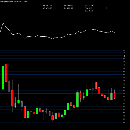This screenshot has width=130, height=130.
Task: Click the 505 price axis label
Action: click(124, 90)
